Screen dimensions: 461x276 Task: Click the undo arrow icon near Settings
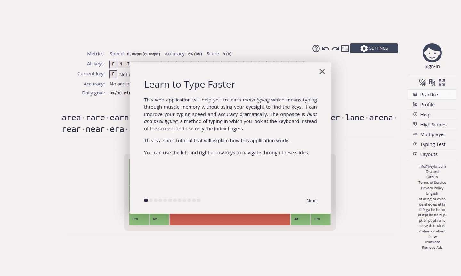point(326,48)
